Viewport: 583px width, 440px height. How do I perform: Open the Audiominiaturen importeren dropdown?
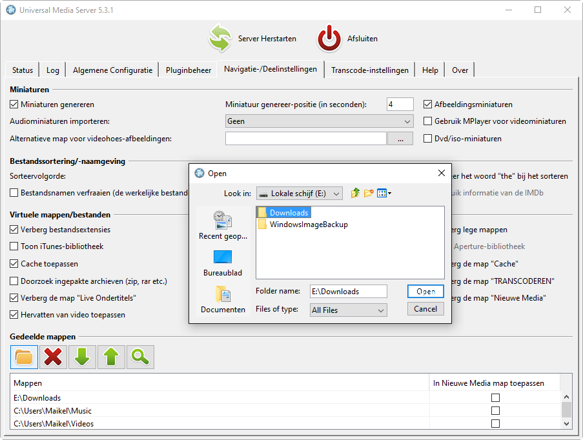319,121
